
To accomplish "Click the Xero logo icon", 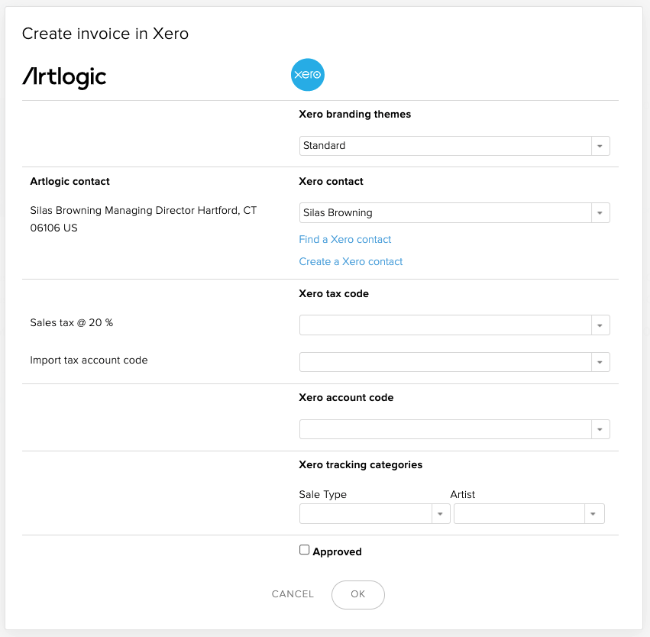I will [x=307, y=75].
